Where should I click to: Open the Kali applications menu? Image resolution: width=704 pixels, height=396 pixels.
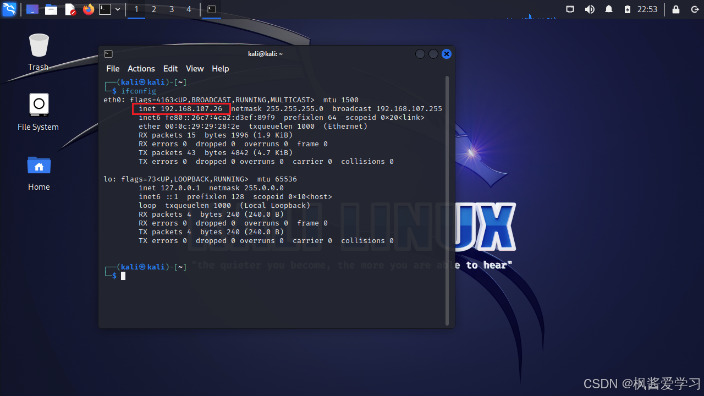click(x=9, y=9)
